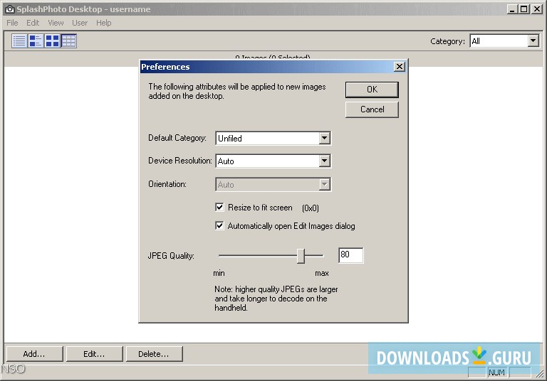
Task: Click the Delete... button
Action: 154,354
